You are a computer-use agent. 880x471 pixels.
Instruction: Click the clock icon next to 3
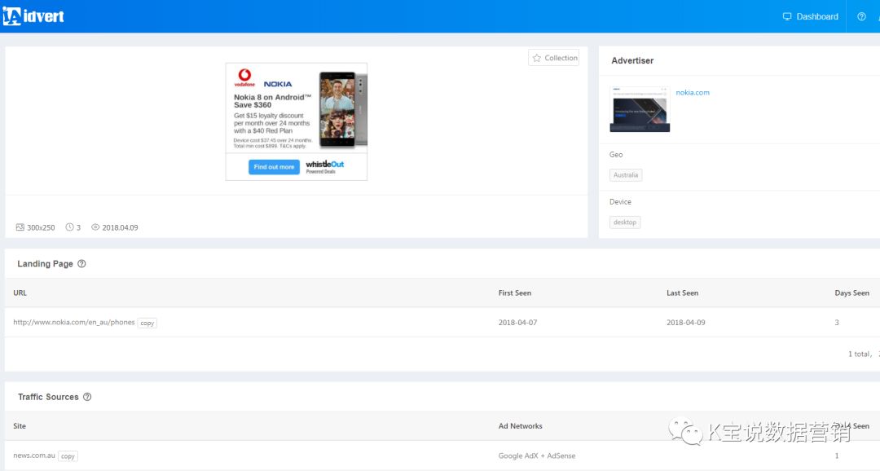tap(69, 227)
